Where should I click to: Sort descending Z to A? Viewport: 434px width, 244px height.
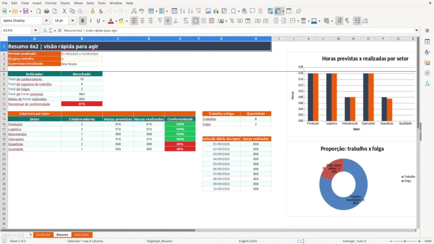click(x=190, y=11)
